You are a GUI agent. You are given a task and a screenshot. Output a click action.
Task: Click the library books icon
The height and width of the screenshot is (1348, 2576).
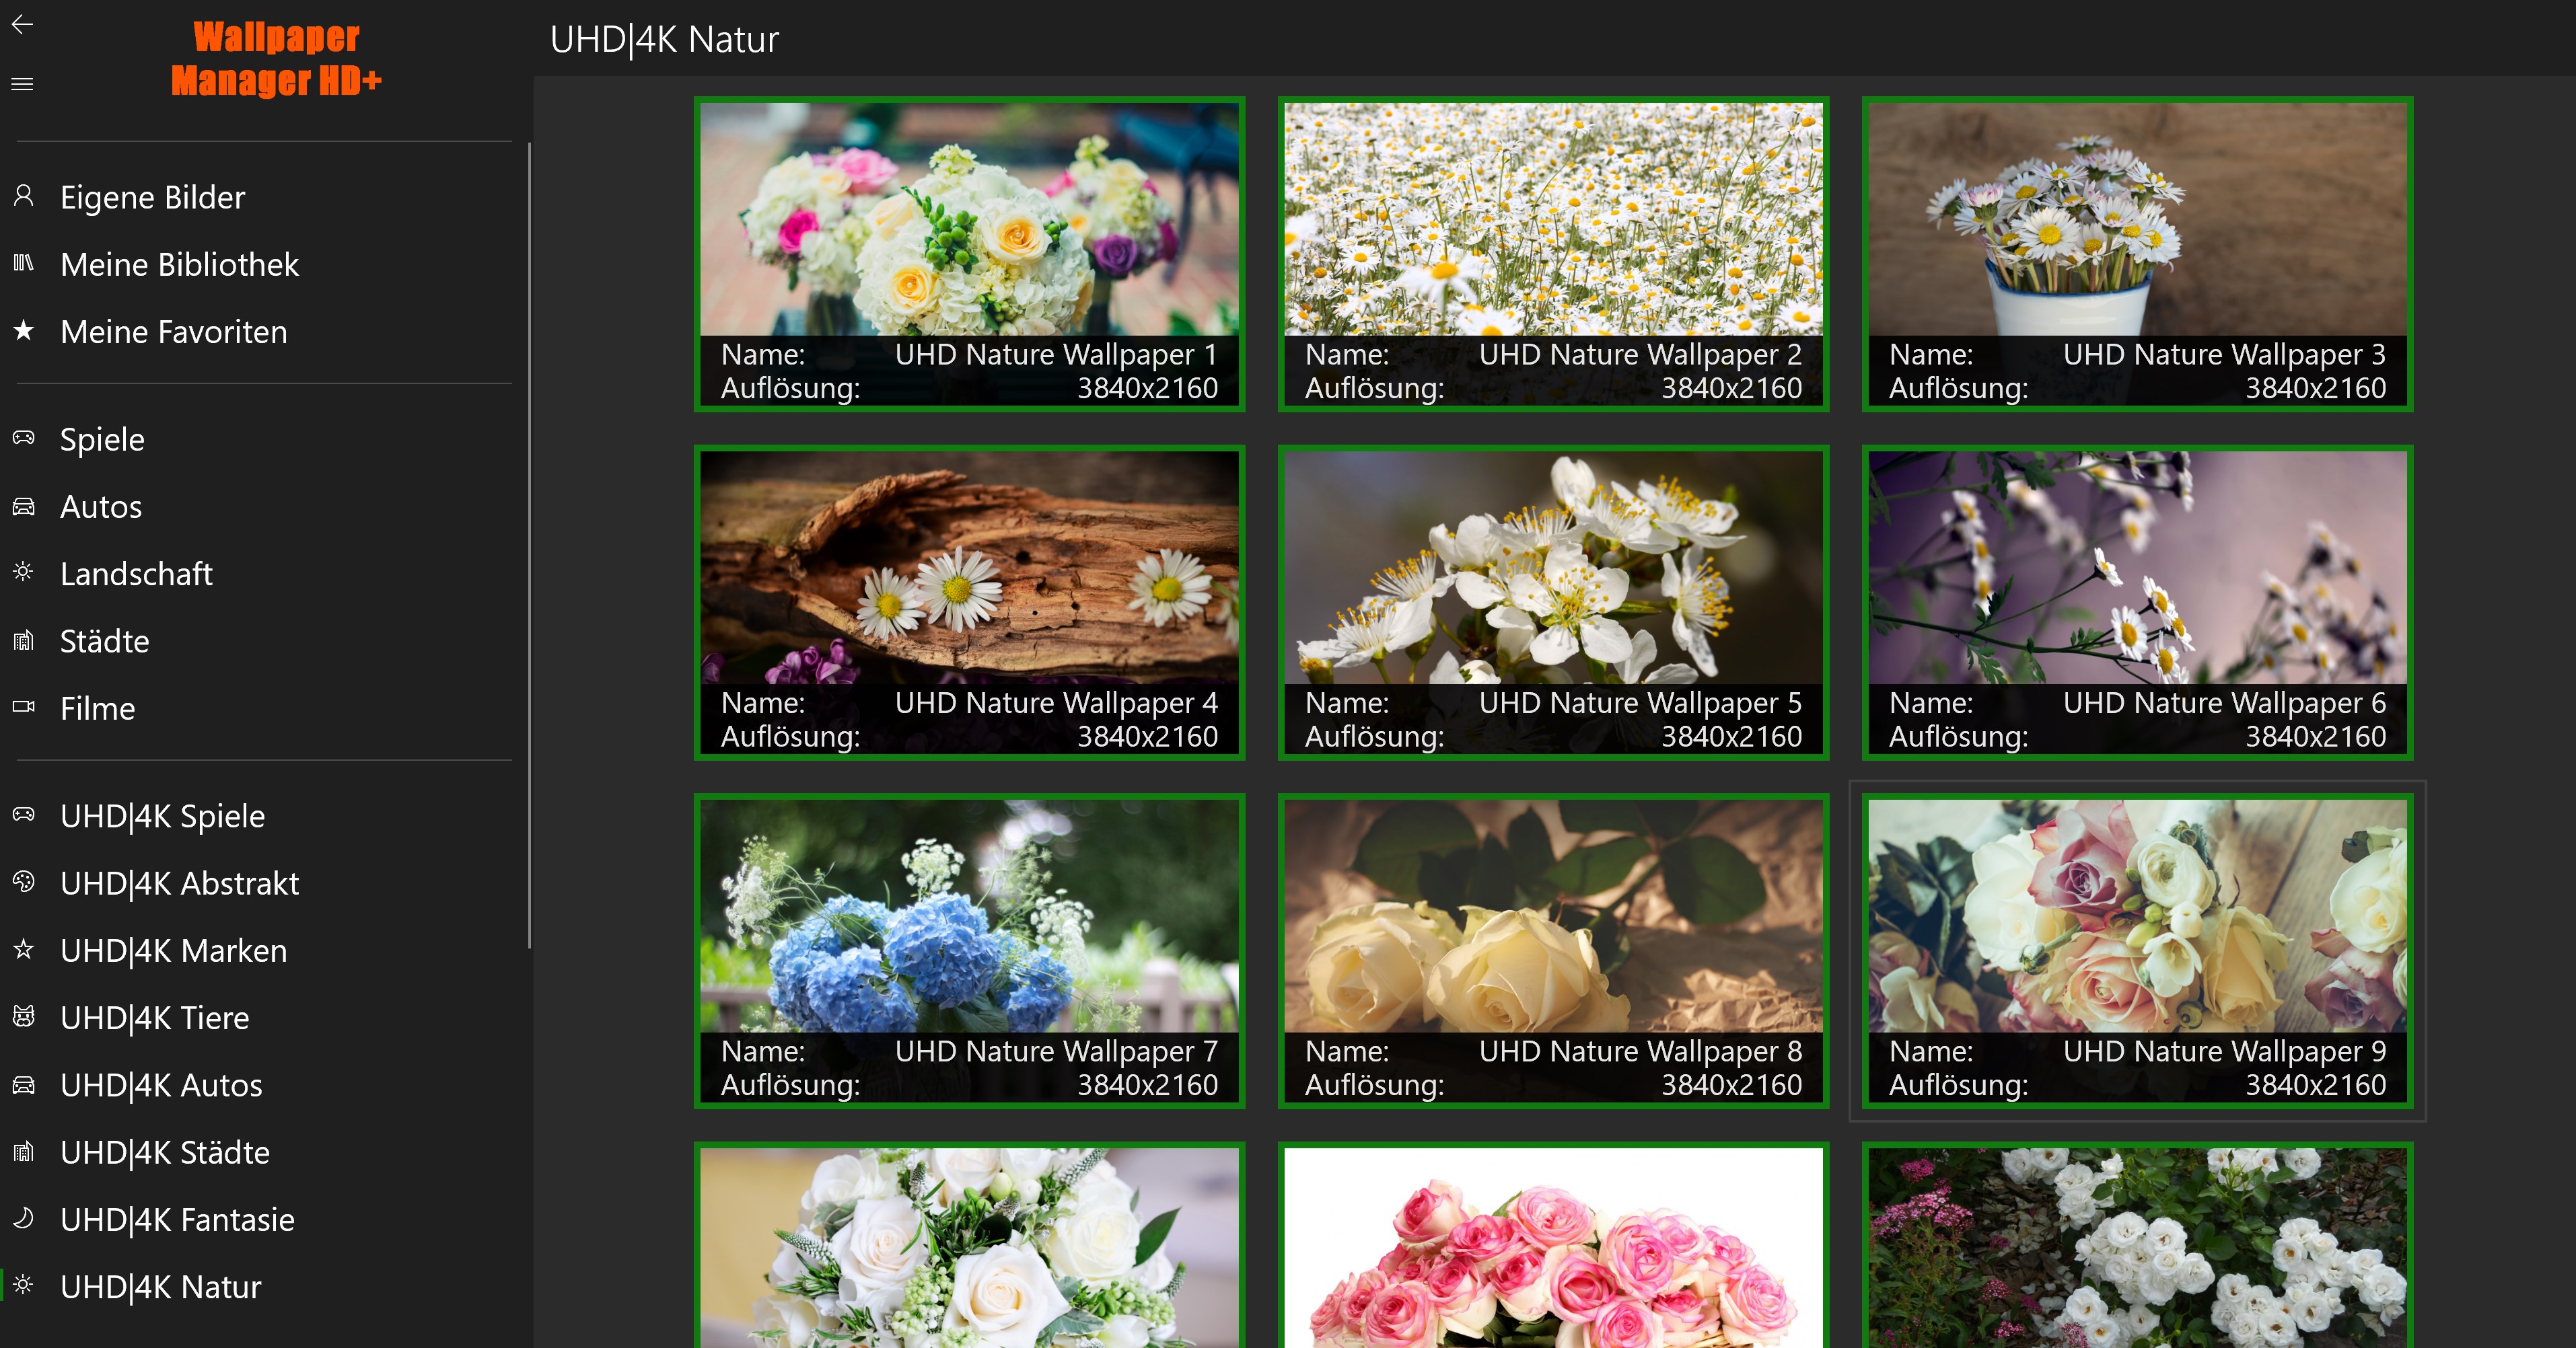click(24, 263)
